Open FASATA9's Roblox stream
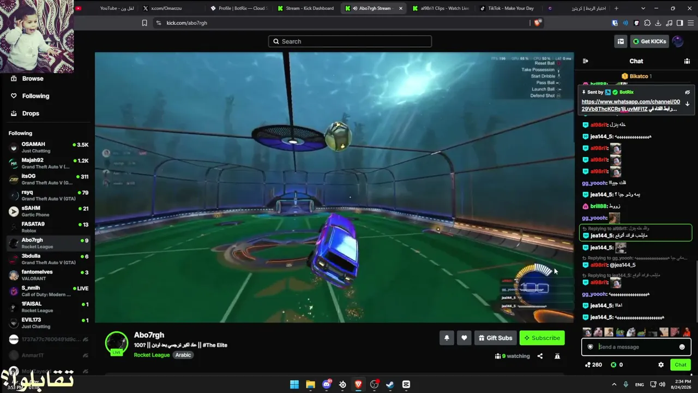698x393 pixels. click(x=49, y=227)
